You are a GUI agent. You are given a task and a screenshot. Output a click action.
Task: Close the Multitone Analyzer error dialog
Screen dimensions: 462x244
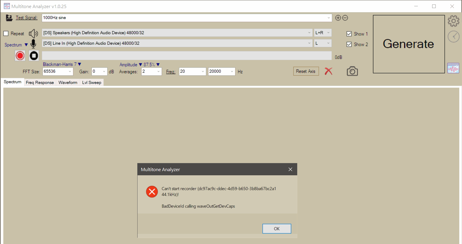(x=290, y=169)
